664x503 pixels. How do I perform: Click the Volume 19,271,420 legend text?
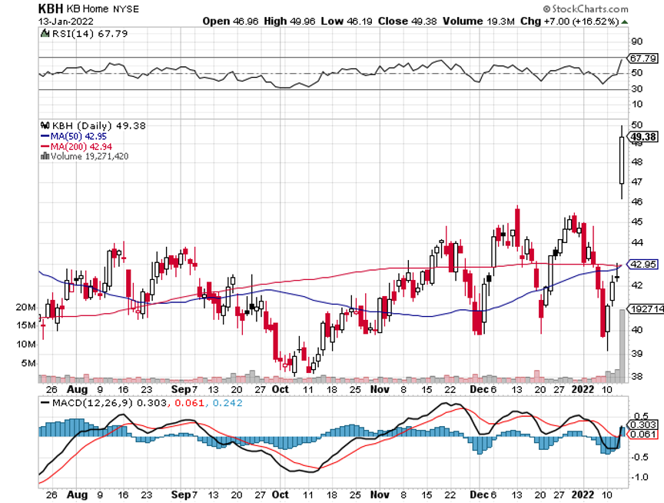tap(89, 156)
